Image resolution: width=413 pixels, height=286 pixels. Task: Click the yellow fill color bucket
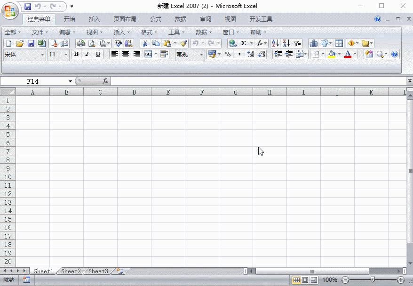(x=332, y=54)
